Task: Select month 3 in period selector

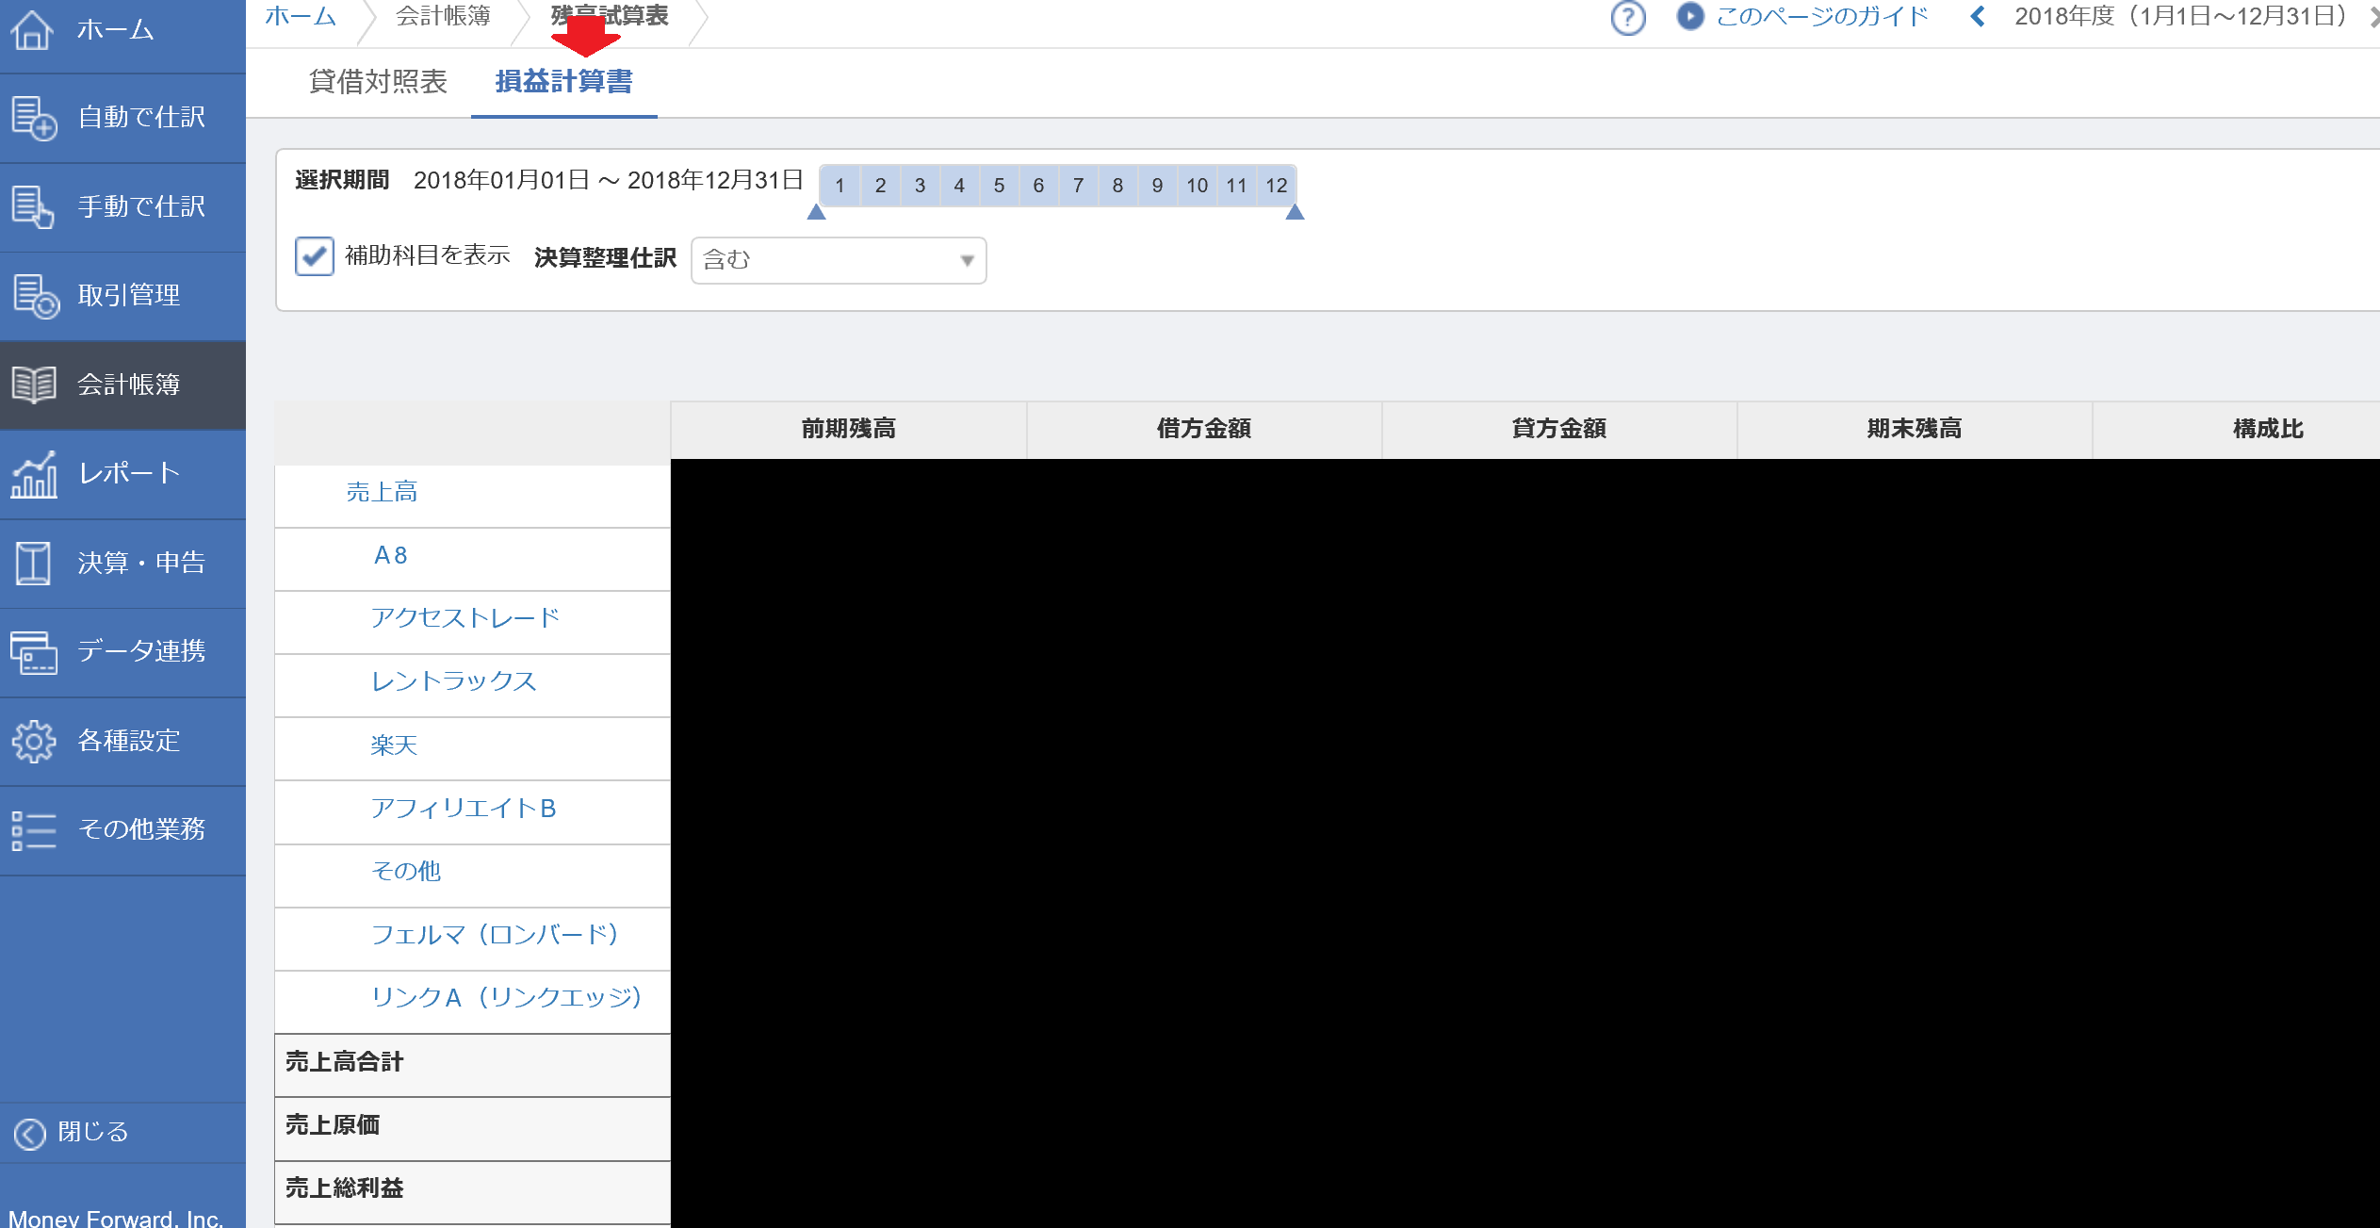Action: (x=920, y=186)
